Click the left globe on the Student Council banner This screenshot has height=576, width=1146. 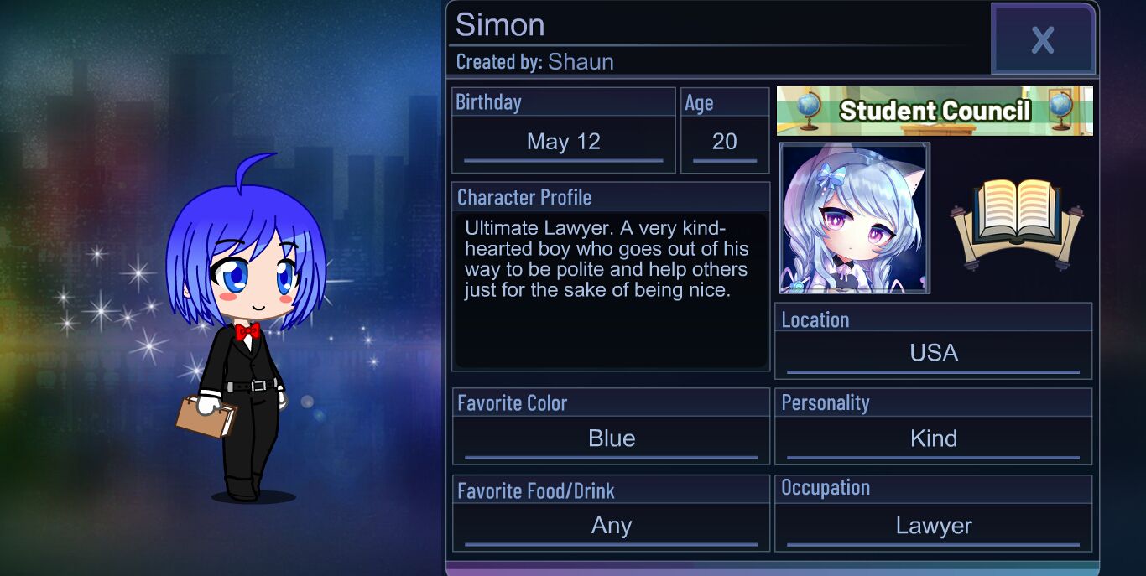point(809,108)
